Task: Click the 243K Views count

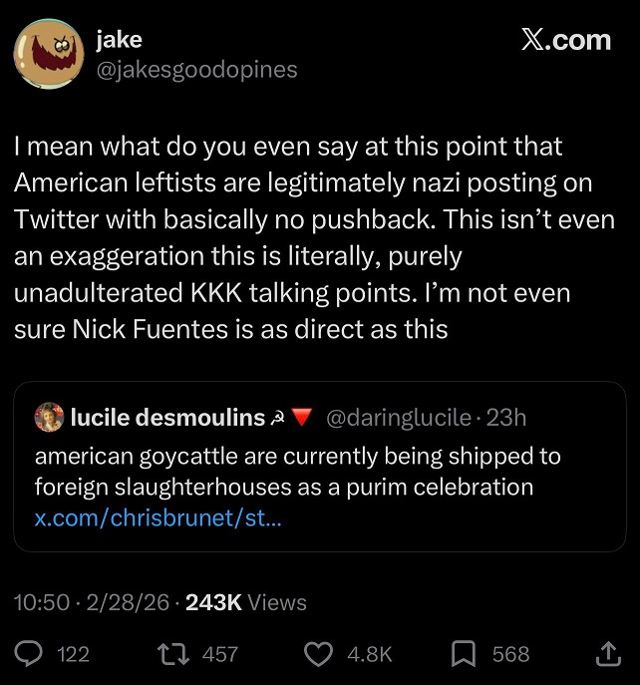Action: [x=246, y=602]
